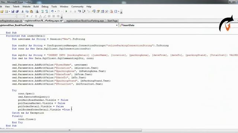238x133 pixels.
Task: Click the Open File toolbar icon
Action: click(2, 11)
